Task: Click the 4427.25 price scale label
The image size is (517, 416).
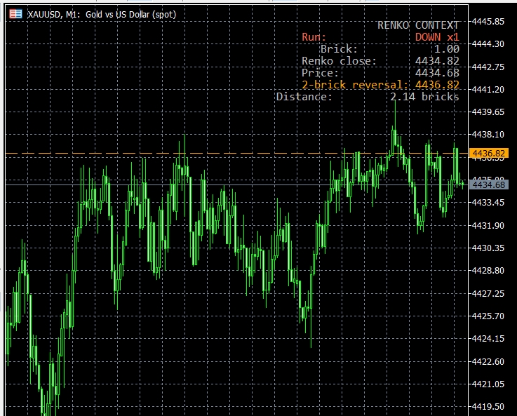Action: click(488, 293)
